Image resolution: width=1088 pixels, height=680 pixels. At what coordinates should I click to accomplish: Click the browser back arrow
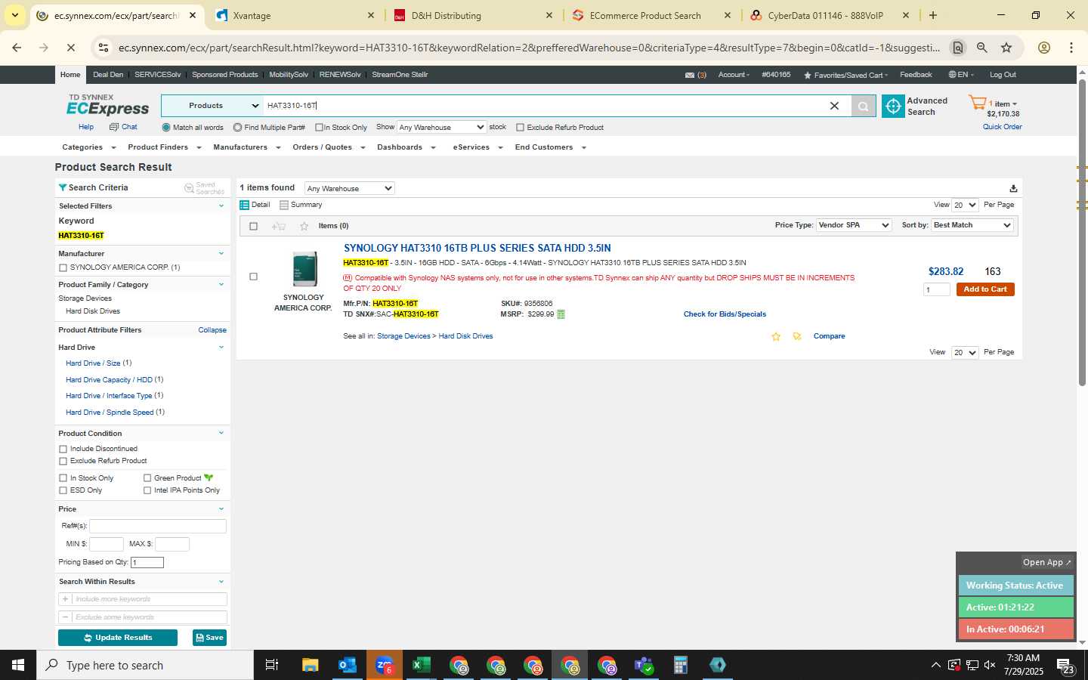click(x=17, y=48)
